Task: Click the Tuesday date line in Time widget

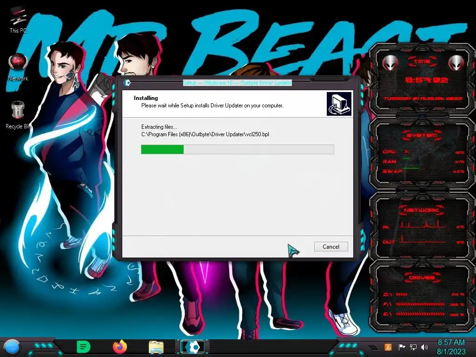Action: [x=423, y=99]
